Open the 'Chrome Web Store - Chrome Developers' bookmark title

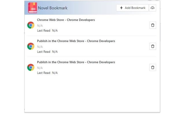[x=66, y=20]
